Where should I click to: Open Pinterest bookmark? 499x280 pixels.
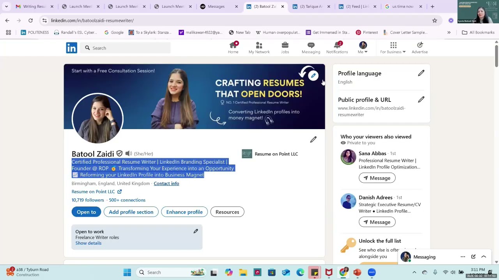click(x=366, y=32)
